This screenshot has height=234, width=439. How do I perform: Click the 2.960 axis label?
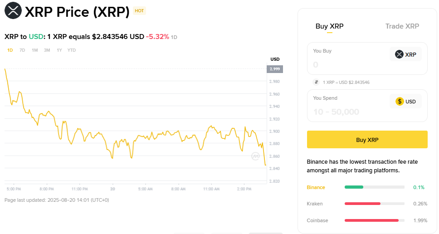click(274, 94)
